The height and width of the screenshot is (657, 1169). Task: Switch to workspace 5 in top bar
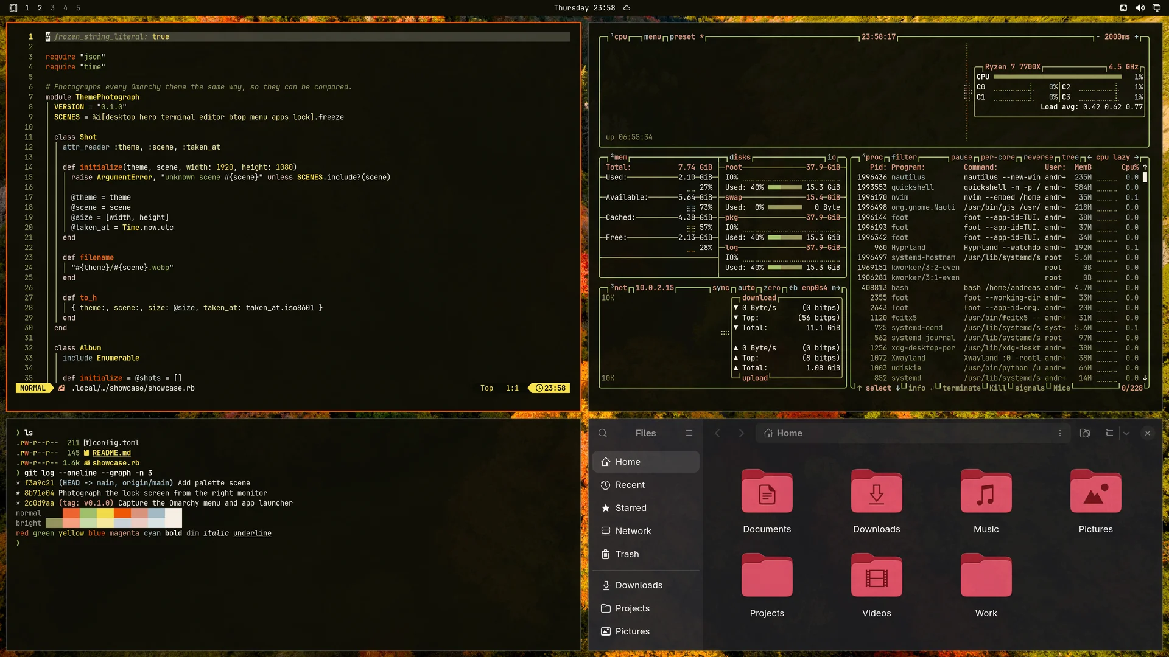78,8
